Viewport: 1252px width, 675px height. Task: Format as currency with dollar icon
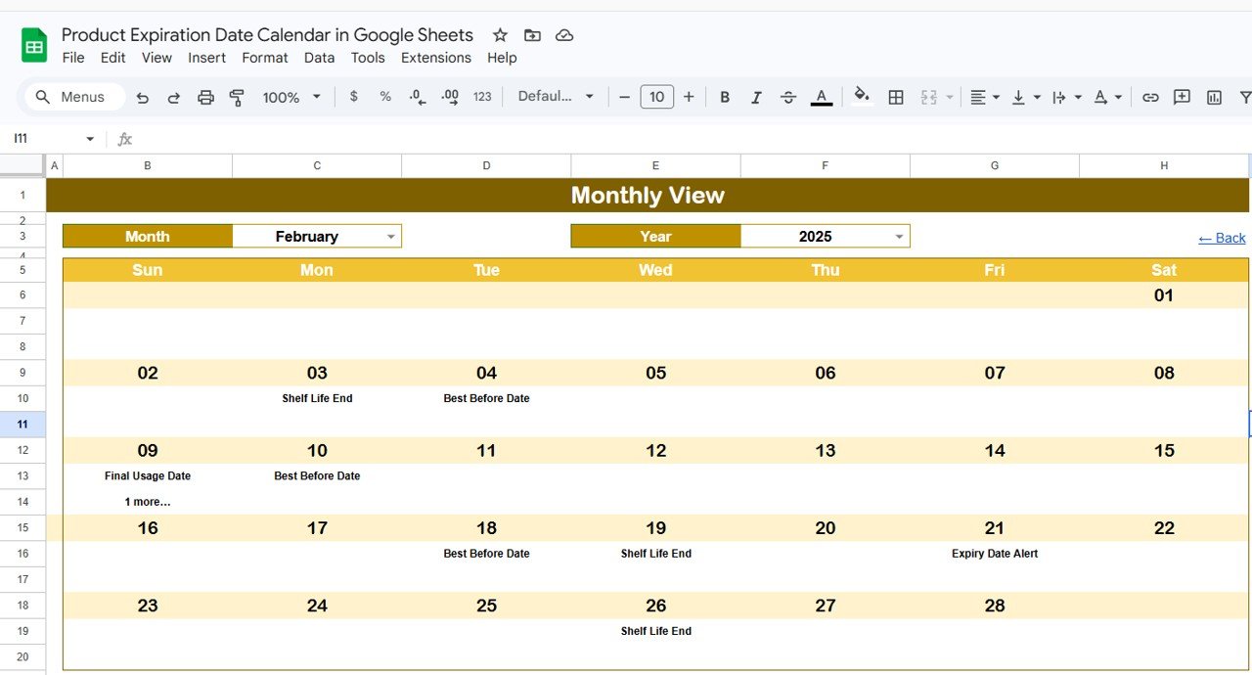[353, 97]
